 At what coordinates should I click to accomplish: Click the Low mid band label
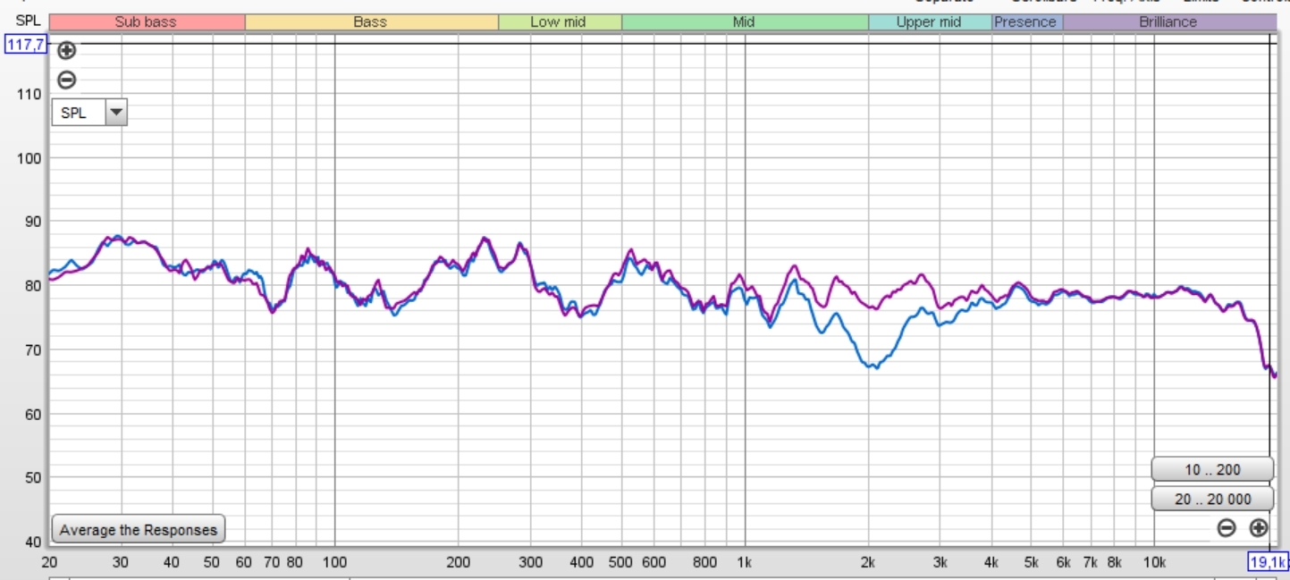560,22
